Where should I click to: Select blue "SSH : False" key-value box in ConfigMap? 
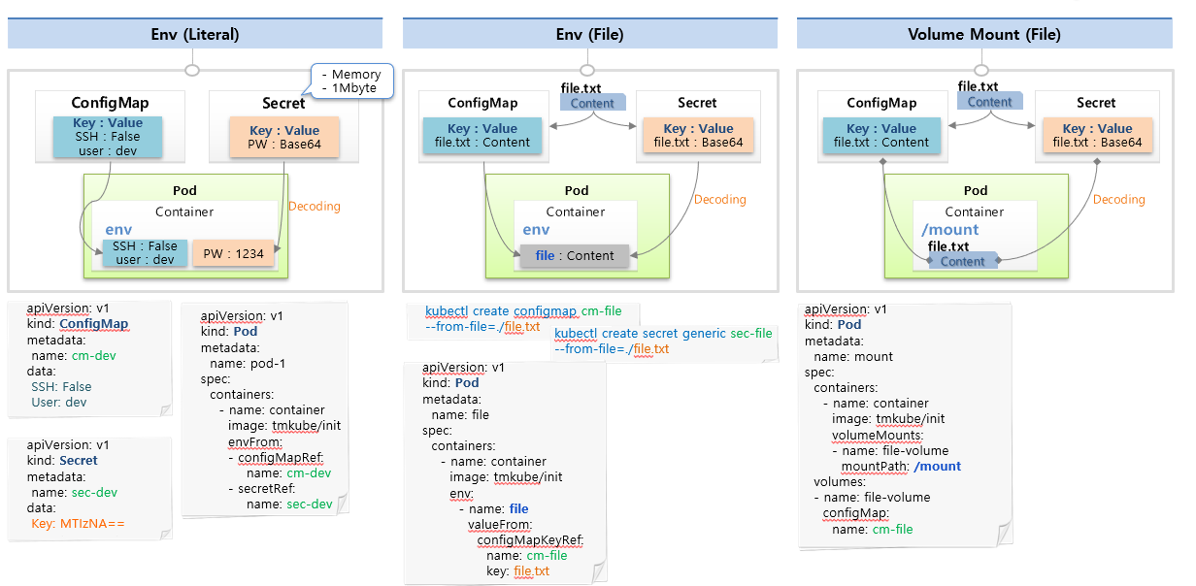tap(108, 137)
